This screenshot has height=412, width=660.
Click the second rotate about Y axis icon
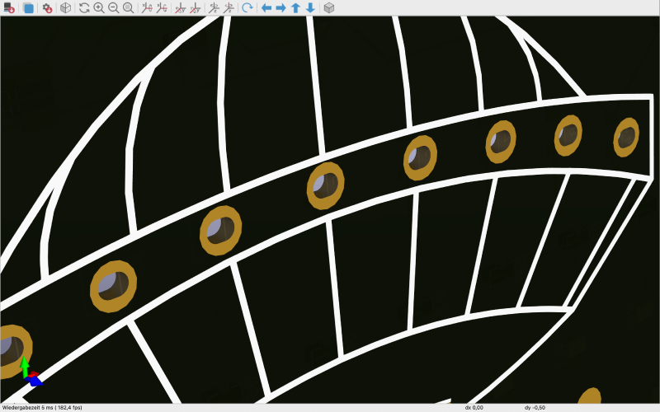(x=196, y=7)
